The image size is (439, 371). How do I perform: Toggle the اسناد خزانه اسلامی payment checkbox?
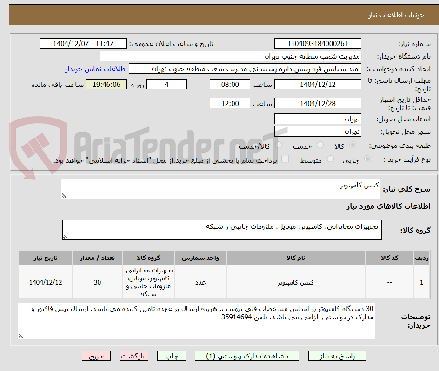(285, 159)
